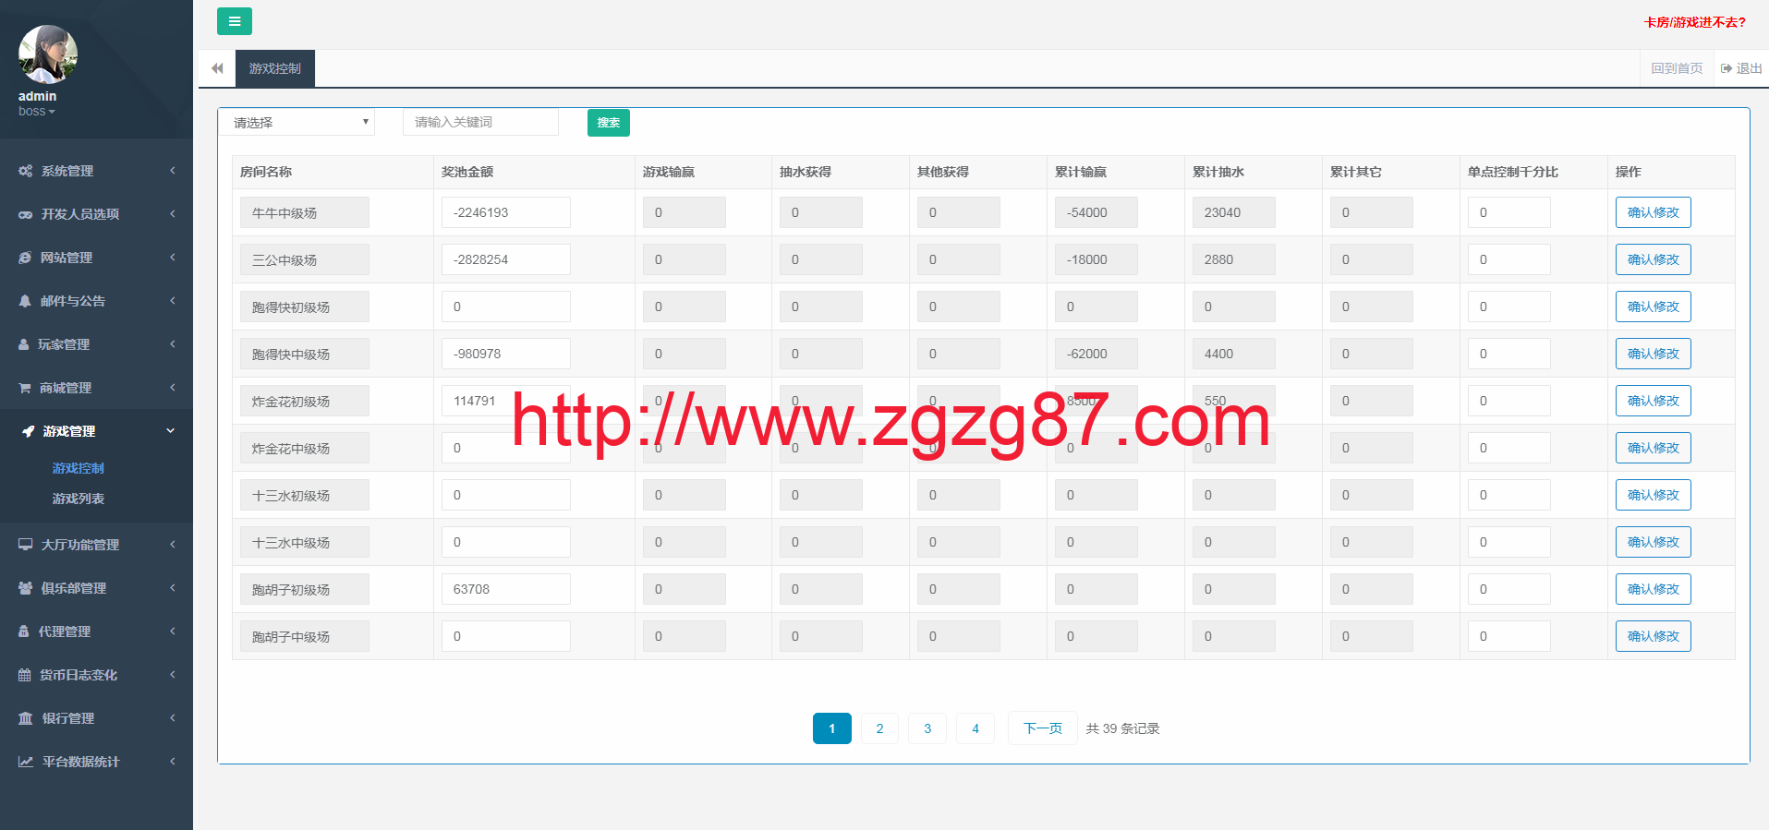Expand the boss role dropdown under admin
The width and height of the screenshot is (1769, 830).
[37, 112]
